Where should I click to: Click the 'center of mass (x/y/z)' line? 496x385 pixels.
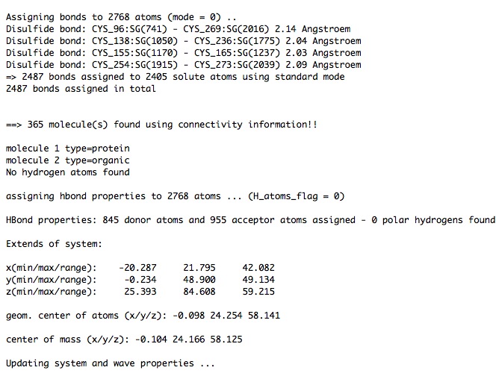click(x=124, y=339)
